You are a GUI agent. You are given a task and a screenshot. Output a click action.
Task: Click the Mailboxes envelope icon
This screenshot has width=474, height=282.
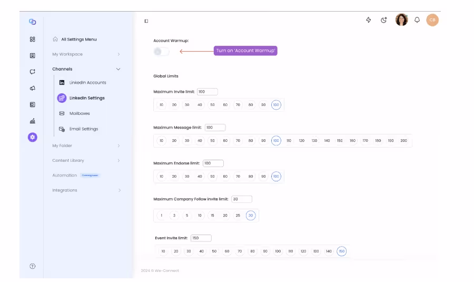[x=62, y=113]
